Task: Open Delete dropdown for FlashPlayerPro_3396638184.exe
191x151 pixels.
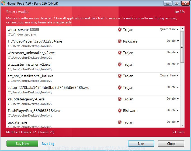Action: (173, 110)
